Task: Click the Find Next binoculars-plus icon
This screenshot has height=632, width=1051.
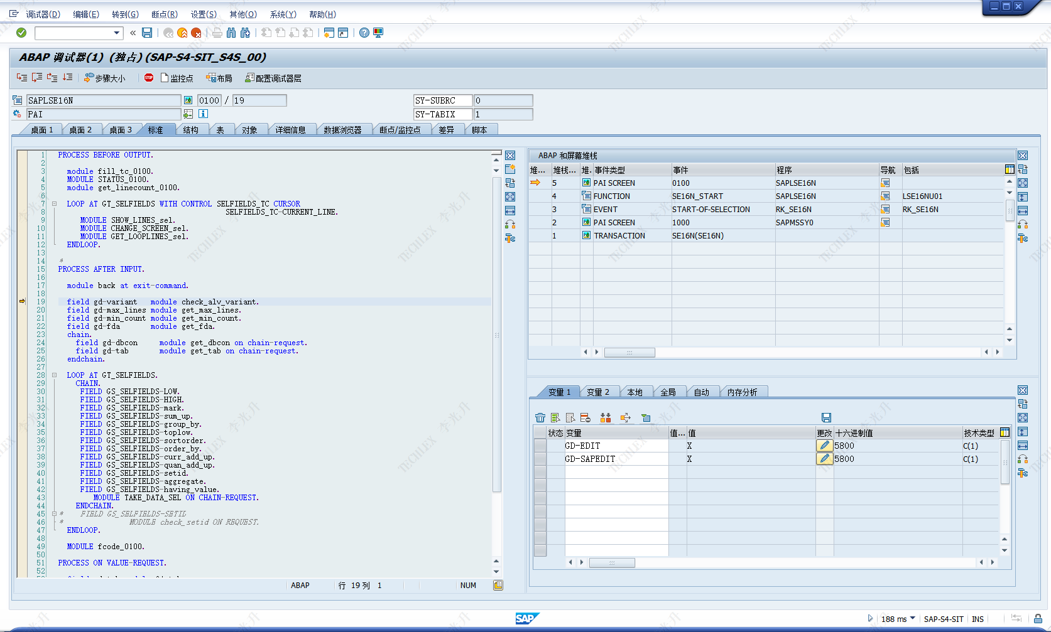Action: coord(245,33)
